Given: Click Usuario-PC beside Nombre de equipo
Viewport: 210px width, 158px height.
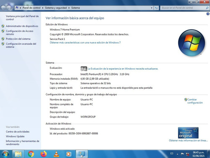Looking at the screenshot, I should (x=87, y=99).
